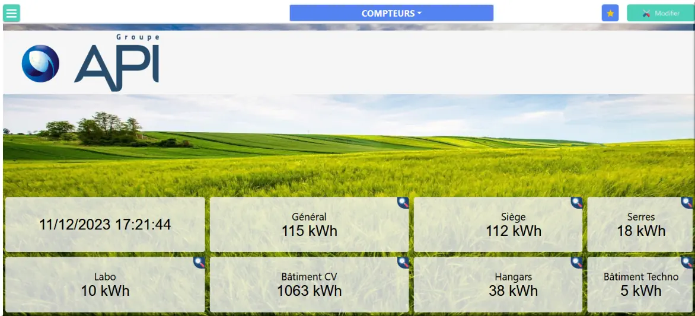Open magnifier icon on Général tile

(403, 203)
